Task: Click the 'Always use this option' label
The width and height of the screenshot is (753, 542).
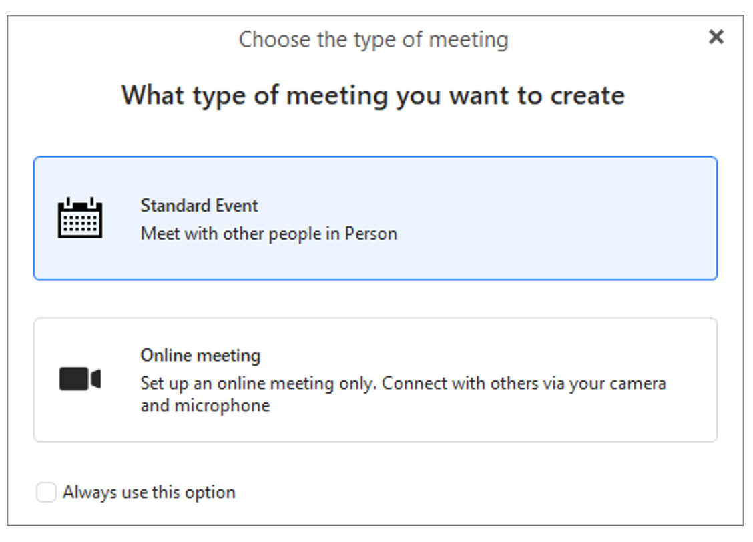Action: 150,492
